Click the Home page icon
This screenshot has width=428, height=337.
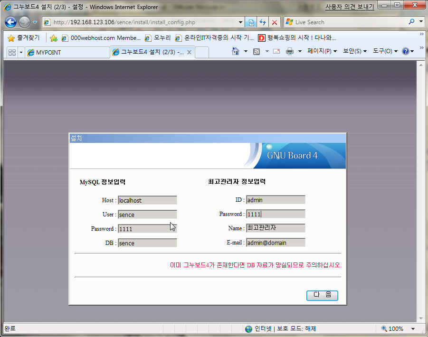click(235, 51)
